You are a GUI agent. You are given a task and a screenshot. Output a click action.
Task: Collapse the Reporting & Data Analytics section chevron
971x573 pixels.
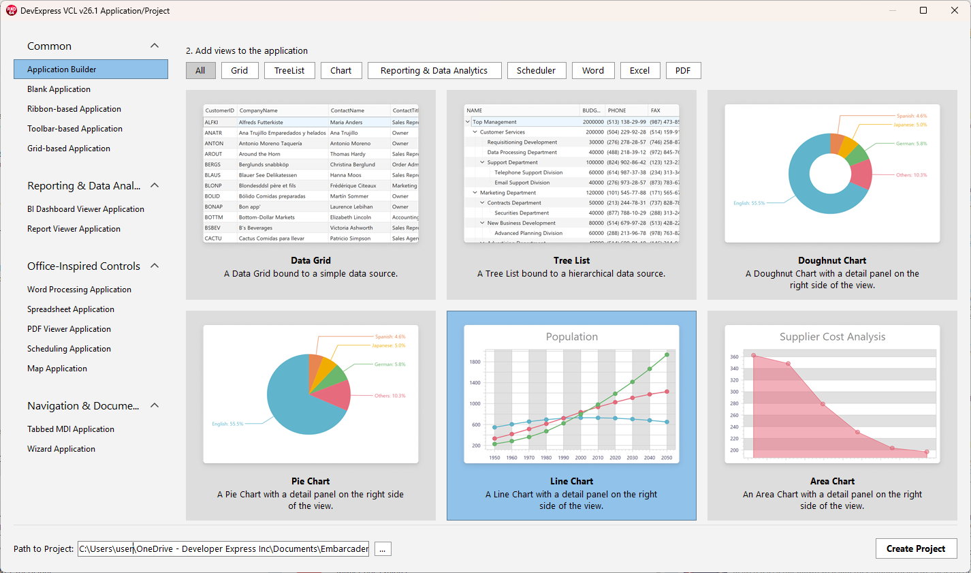pos(155,185)
